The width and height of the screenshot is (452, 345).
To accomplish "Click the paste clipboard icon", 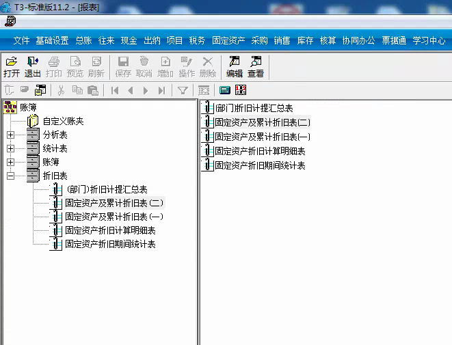I will pyautogui.click(x=93, y=90).
